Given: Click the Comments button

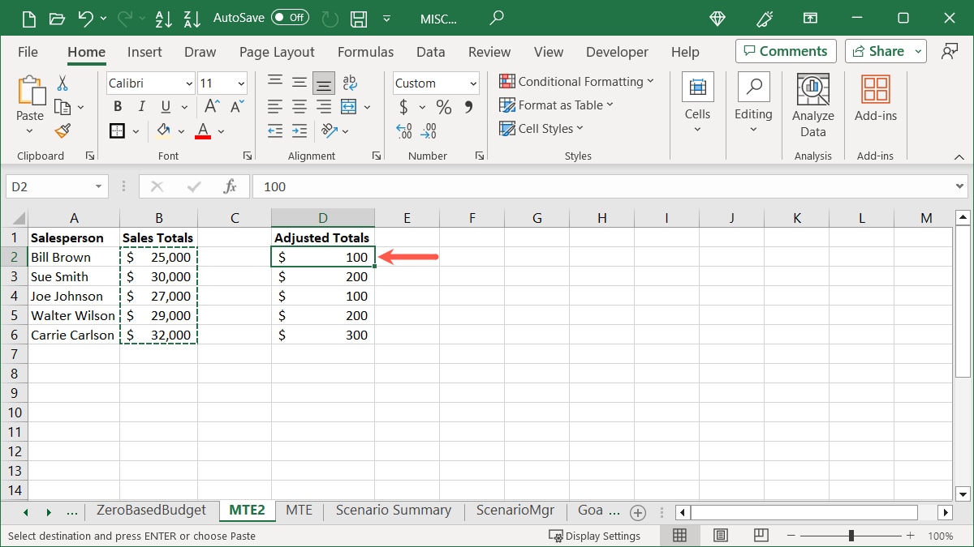Looking at the screenshot, I should pyautogui.click(x=785, y=50).
